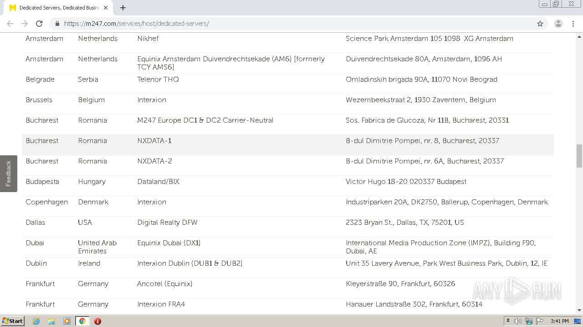
Task: Click the NXDATA-1 cell
Action: 154,141
